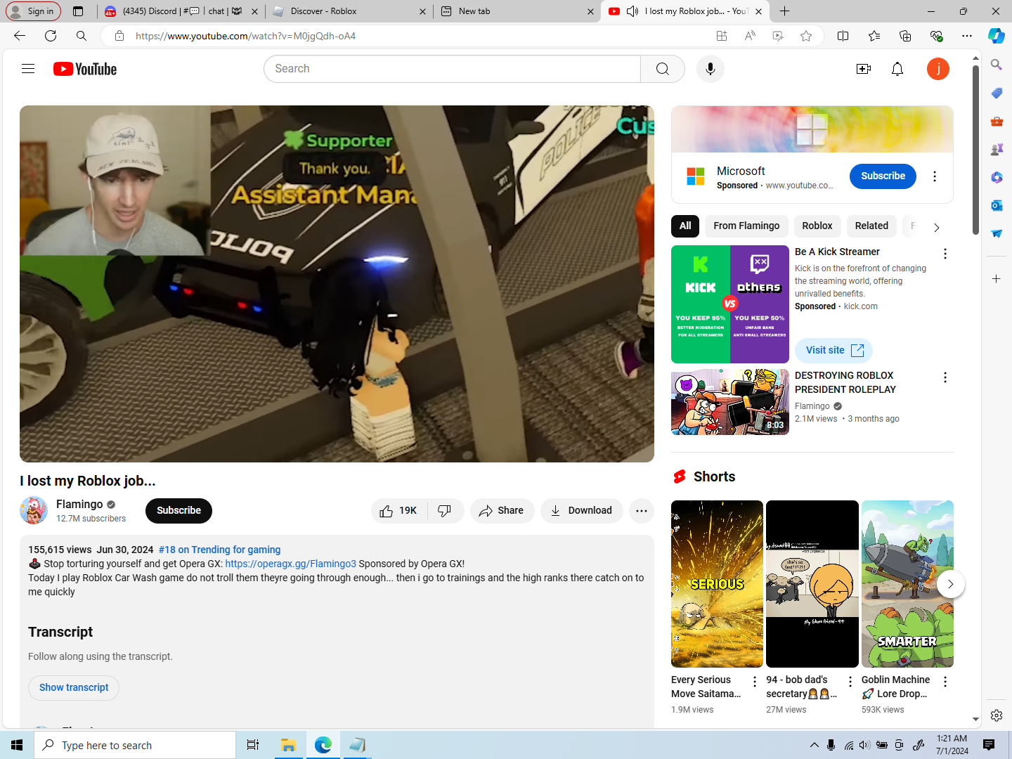Click Show transcript button
The height and width of the screenshot is (759, 1012).
(x=74, y=687)
